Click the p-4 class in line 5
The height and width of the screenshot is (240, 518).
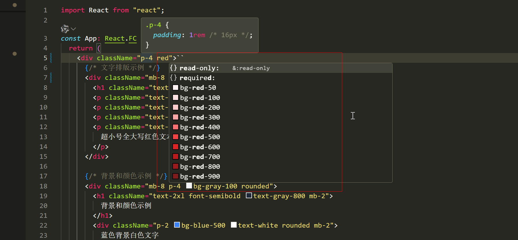pos(147,58)
